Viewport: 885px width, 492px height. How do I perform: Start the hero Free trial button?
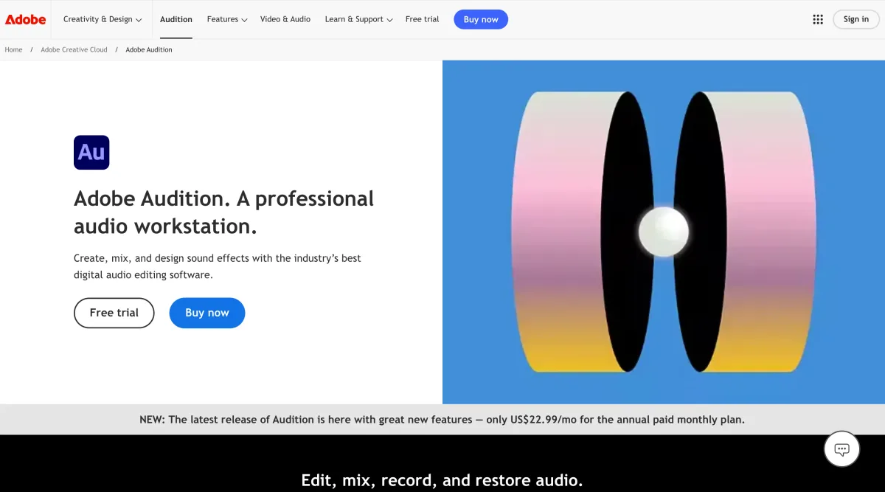[x=114, y=313]
